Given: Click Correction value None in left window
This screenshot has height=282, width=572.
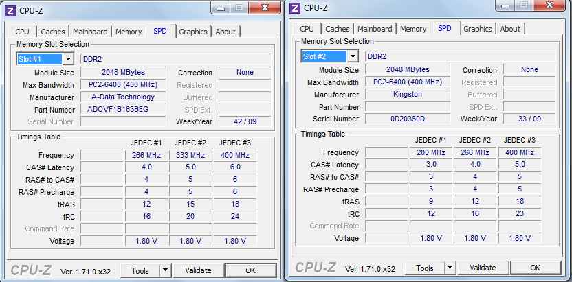Looking at the screenshot, I should (245, 73).
